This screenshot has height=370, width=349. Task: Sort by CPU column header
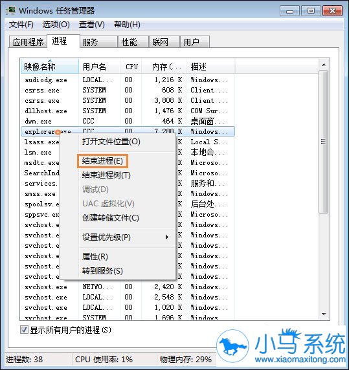tap(131, 67)
